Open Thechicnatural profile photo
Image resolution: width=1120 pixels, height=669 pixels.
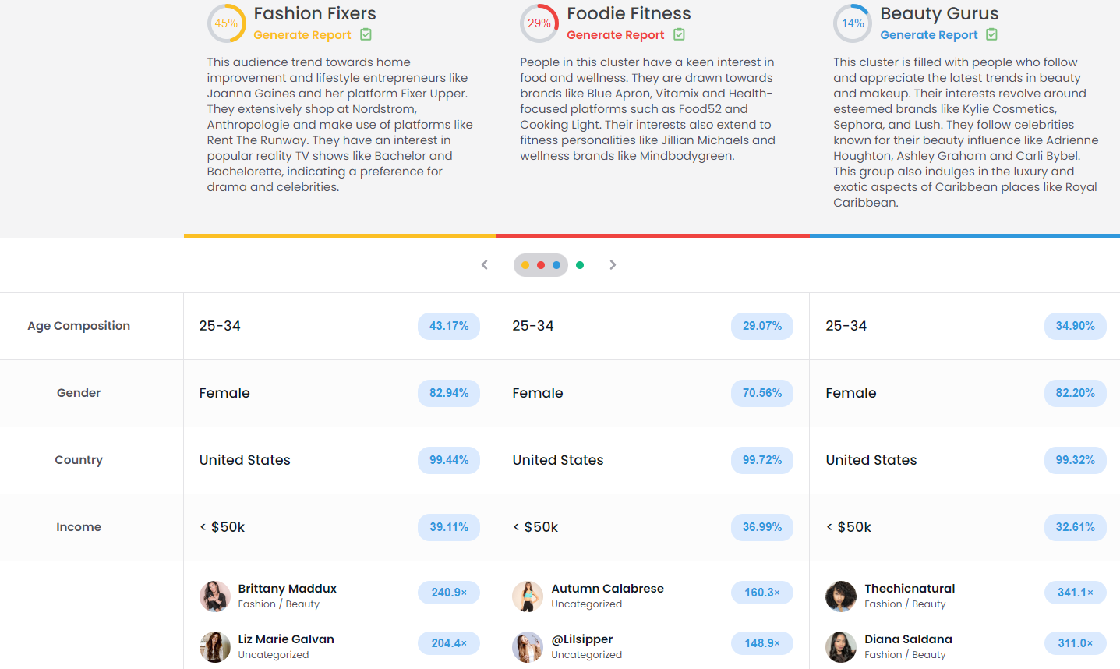pyautogui.click(x=841, y=596)
